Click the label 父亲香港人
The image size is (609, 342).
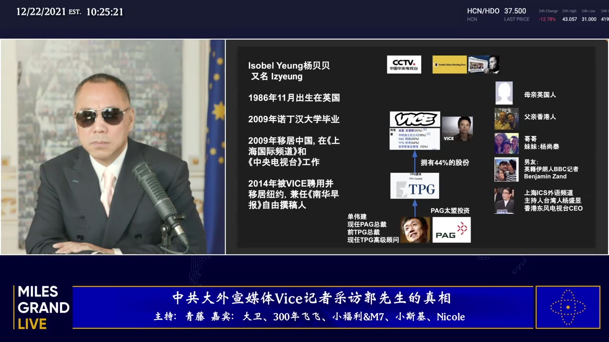point(540,117)
